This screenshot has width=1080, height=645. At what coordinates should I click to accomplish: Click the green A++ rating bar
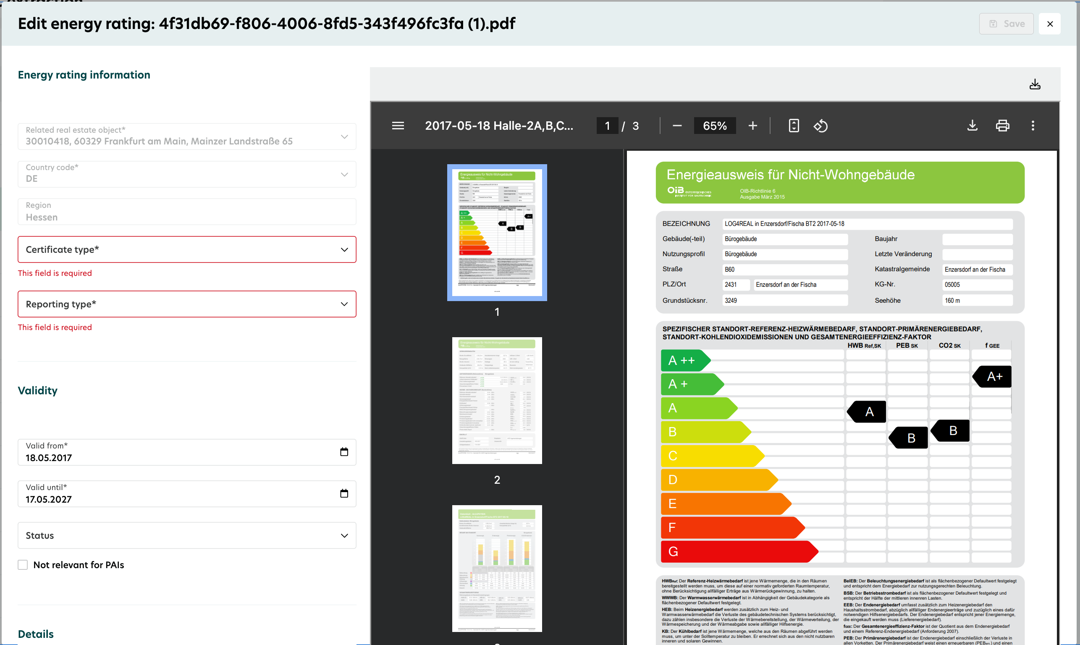[x=685, y=360]
